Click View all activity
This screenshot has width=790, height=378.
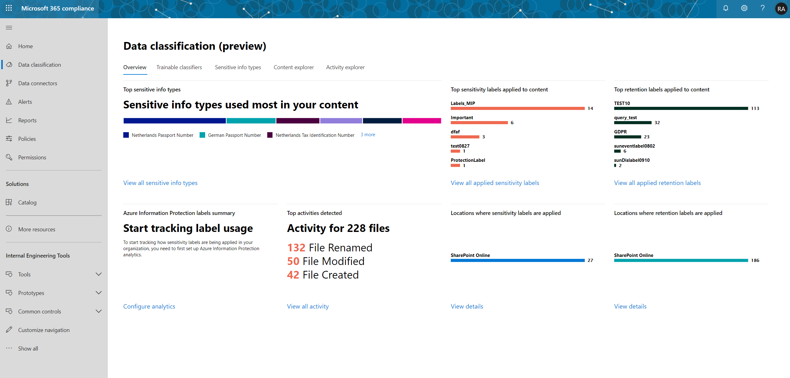pos(307,306)
